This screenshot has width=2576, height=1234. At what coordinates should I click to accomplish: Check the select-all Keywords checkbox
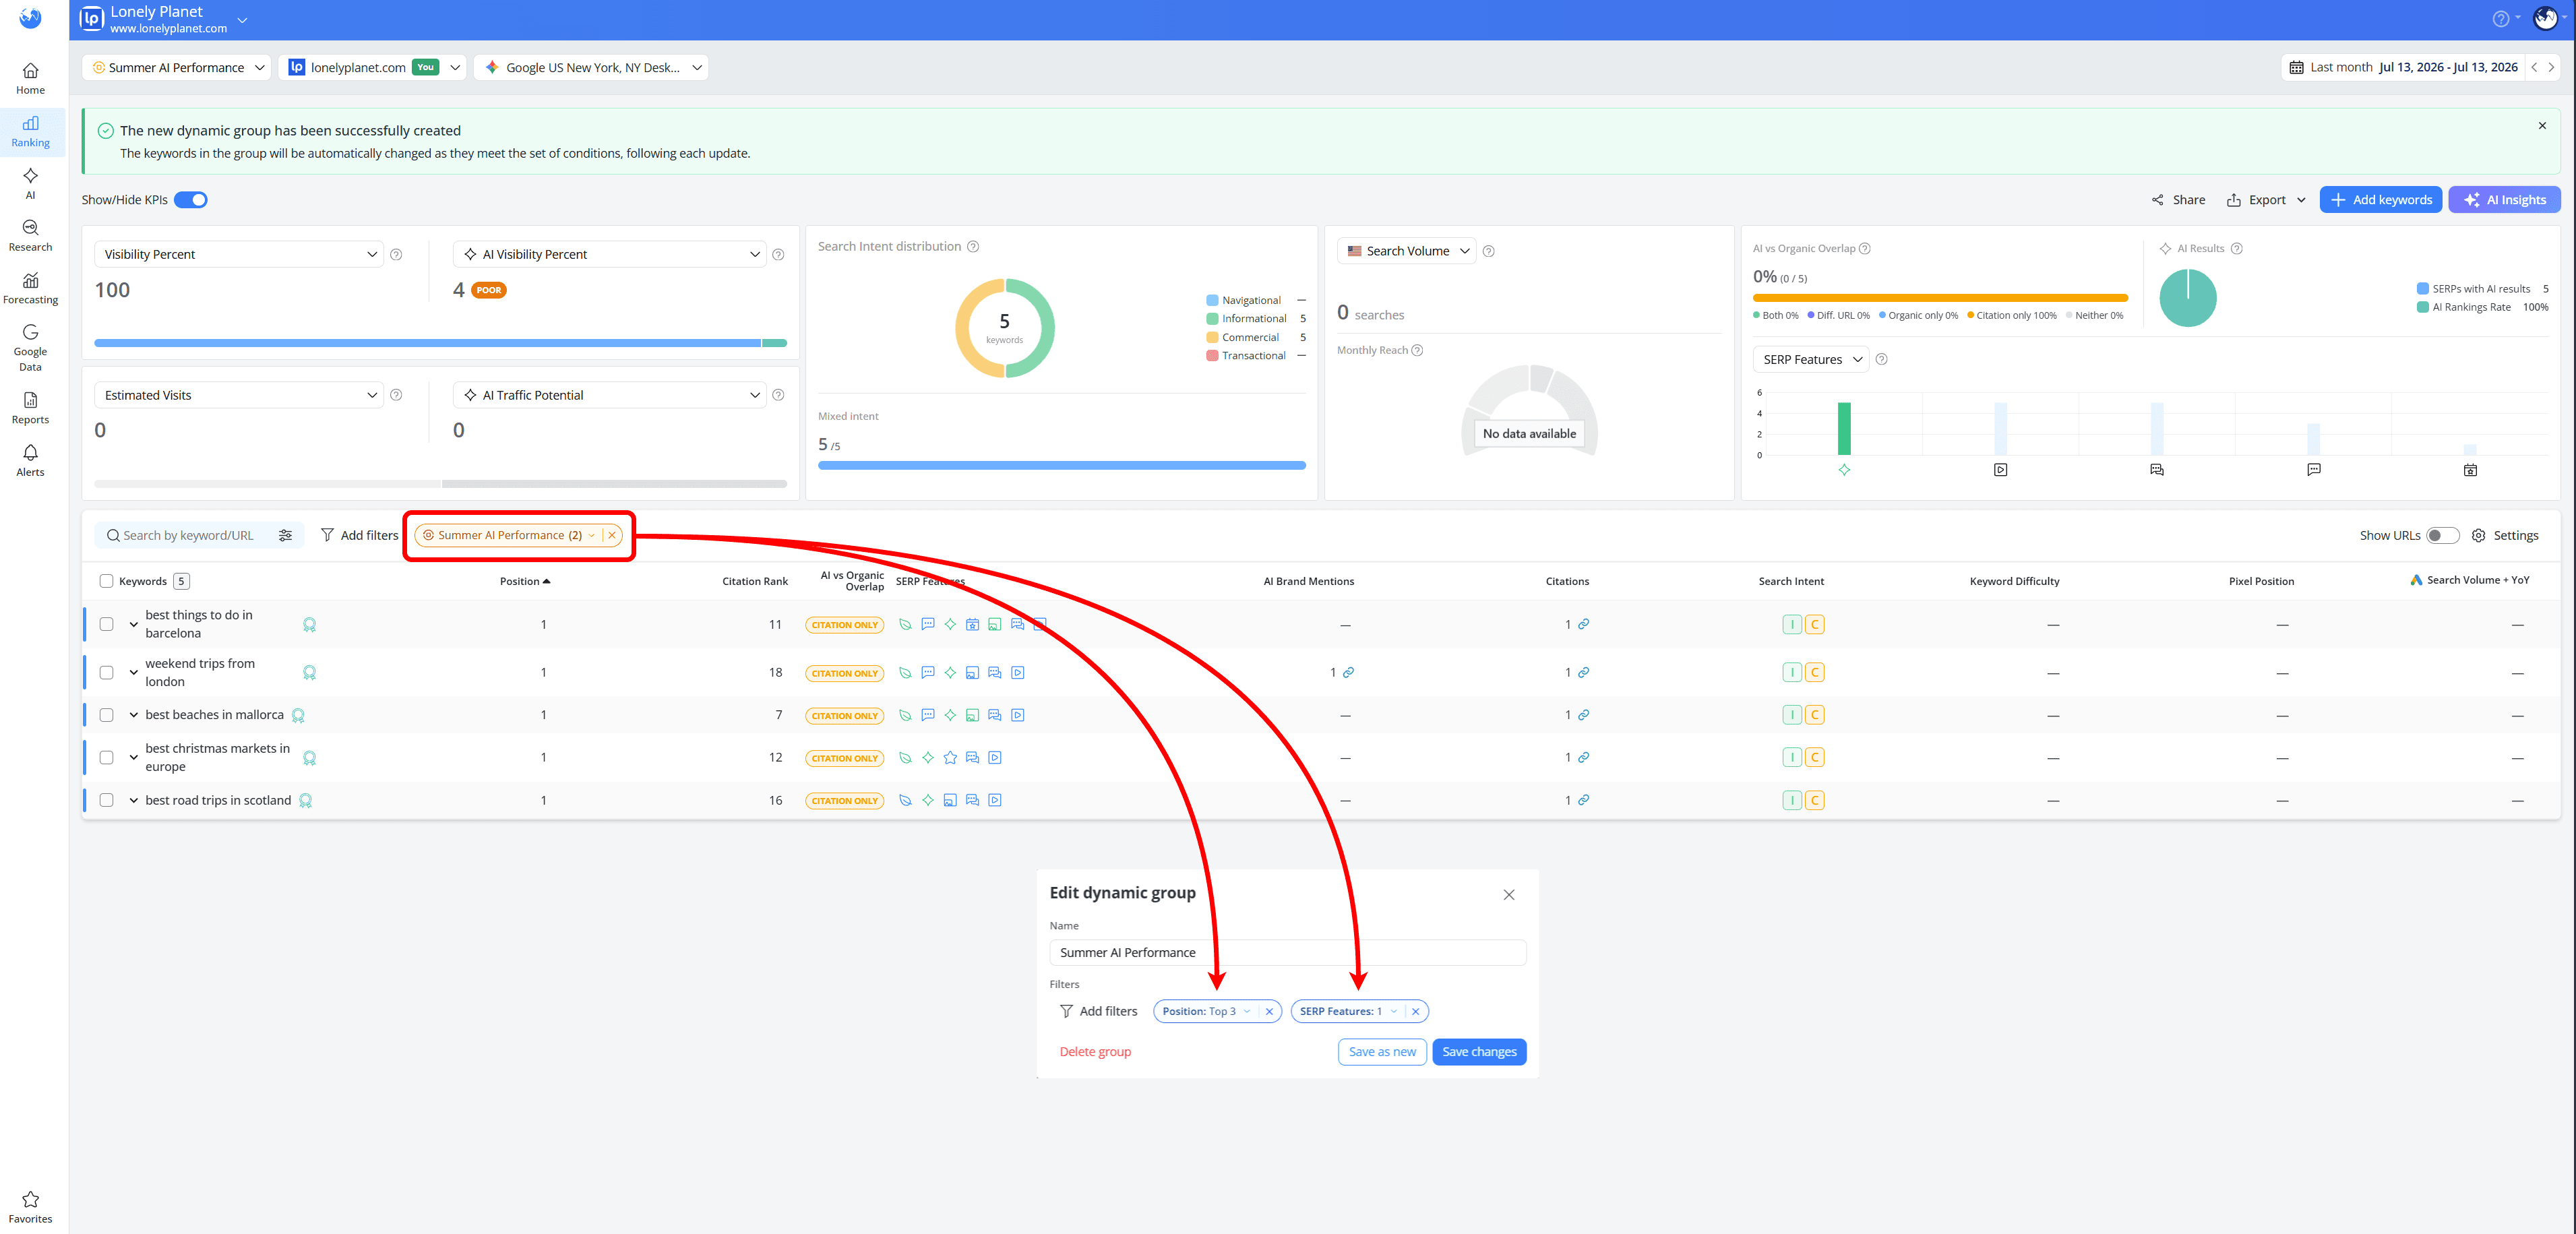pyautogui.click(x=106, y=581)
